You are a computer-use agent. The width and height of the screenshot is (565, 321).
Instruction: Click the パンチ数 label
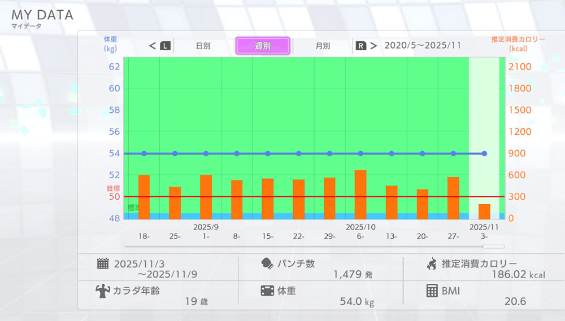(x=296, y=263)
